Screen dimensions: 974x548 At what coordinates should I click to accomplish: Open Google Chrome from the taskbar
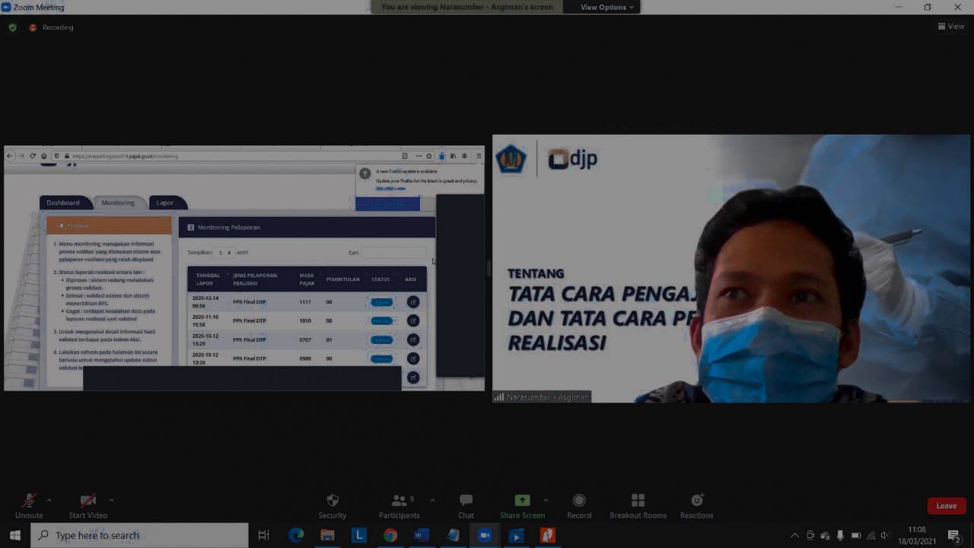390,535
